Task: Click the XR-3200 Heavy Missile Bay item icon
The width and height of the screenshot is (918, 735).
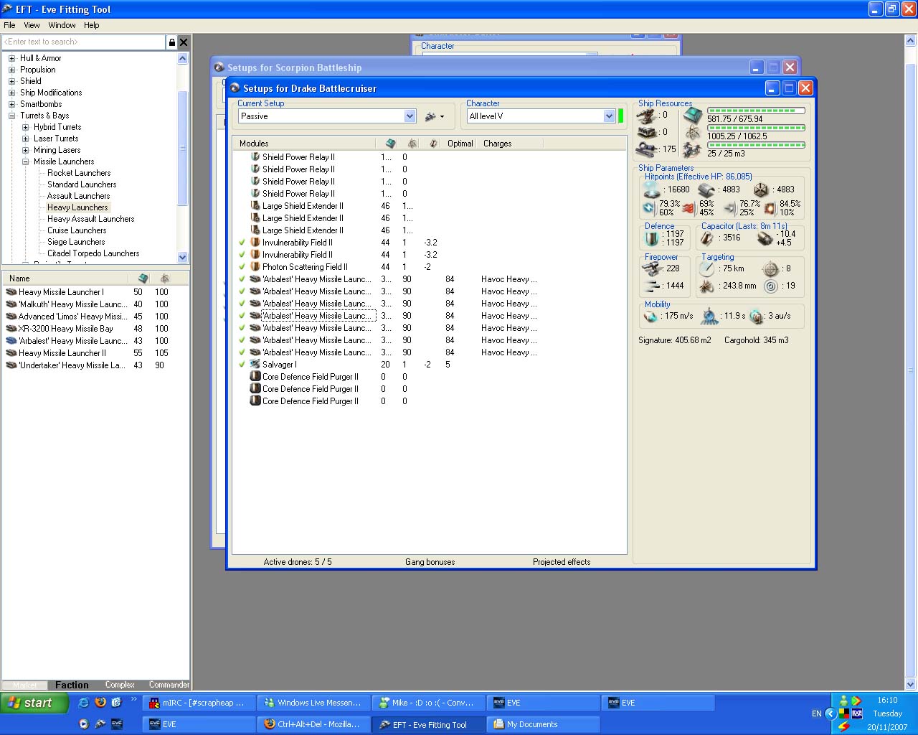Action: (11, 329)
